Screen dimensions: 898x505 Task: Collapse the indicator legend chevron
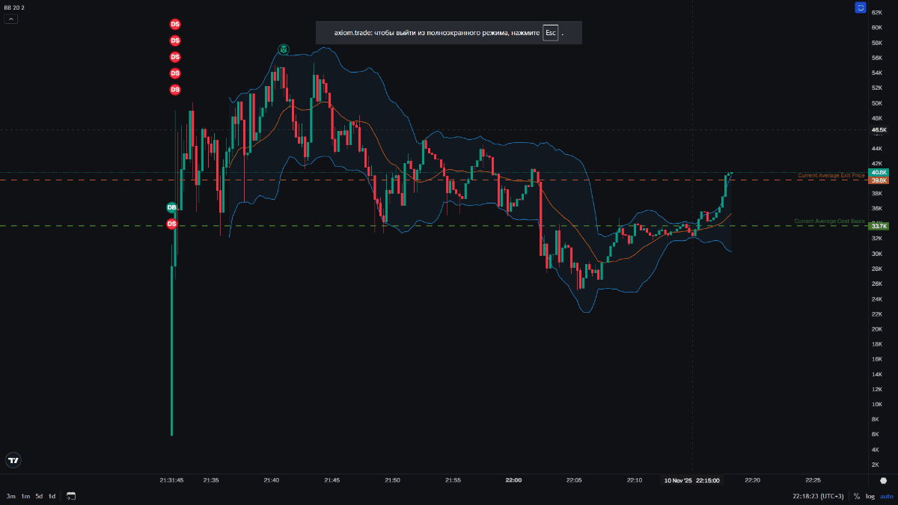(10, 19)
